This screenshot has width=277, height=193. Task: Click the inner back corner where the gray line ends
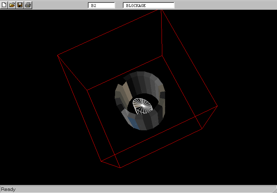click(x=162, y=55)
